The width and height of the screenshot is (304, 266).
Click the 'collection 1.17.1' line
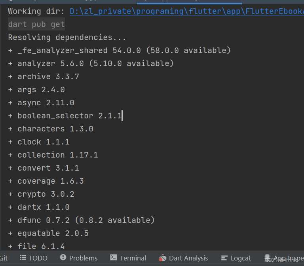[x=53, y=155]
